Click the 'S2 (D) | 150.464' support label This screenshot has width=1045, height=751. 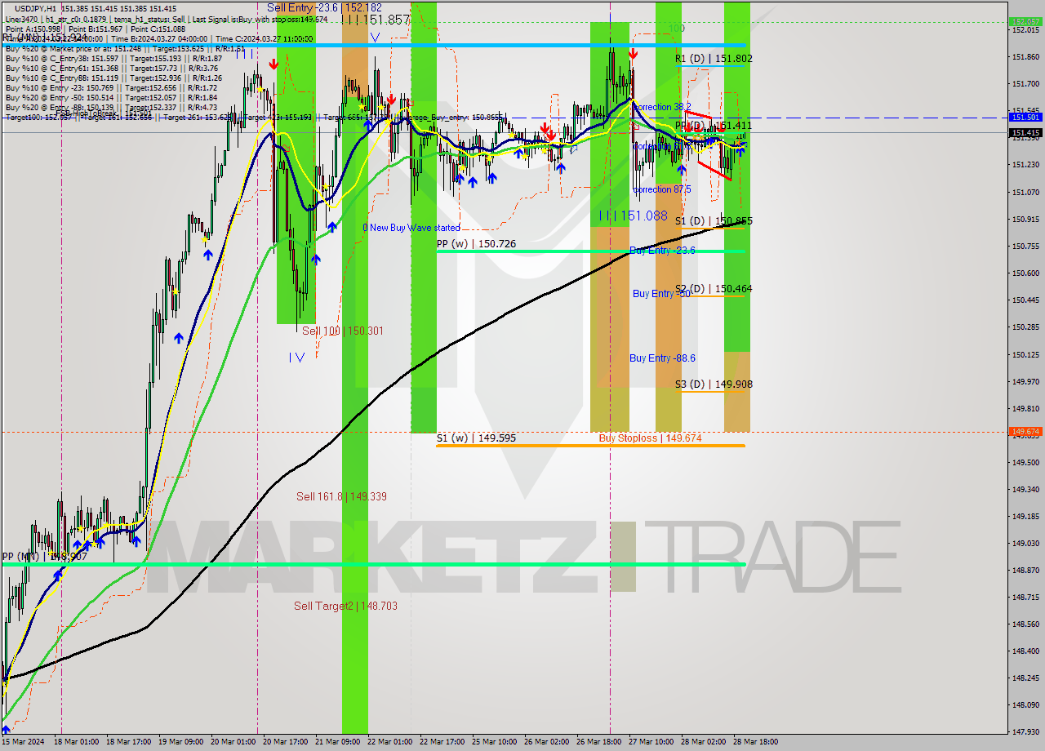(x=714, y=289)
